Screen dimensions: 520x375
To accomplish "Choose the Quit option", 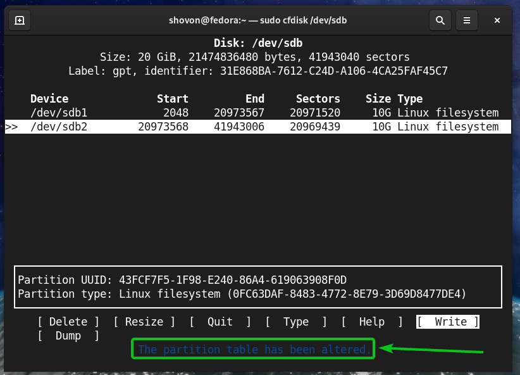I will [220, 322].
